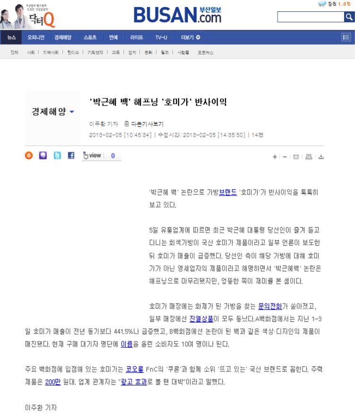Viewport: 355px width, 416px height.
Task: Go to TV-U in the navigation bar
Action: point(161,37)
